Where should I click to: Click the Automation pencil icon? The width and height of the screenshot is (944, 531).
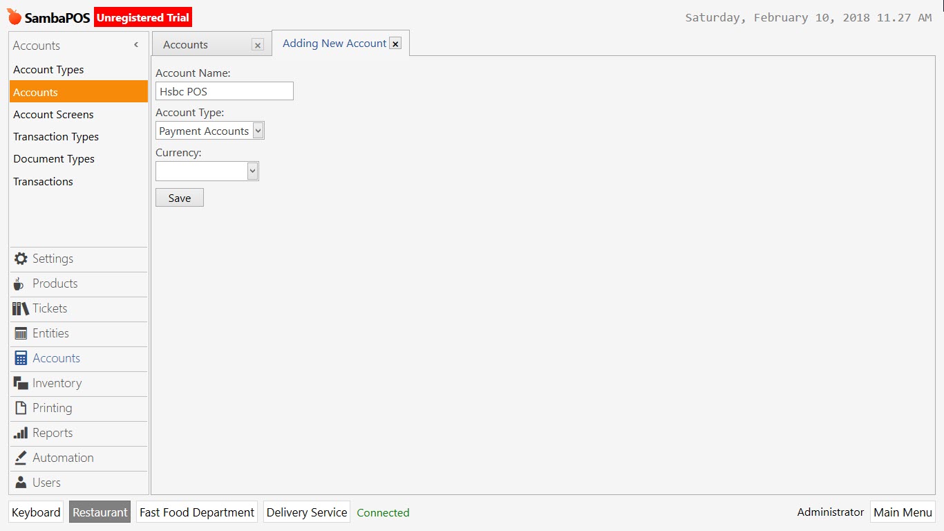[x=21, y=458]
